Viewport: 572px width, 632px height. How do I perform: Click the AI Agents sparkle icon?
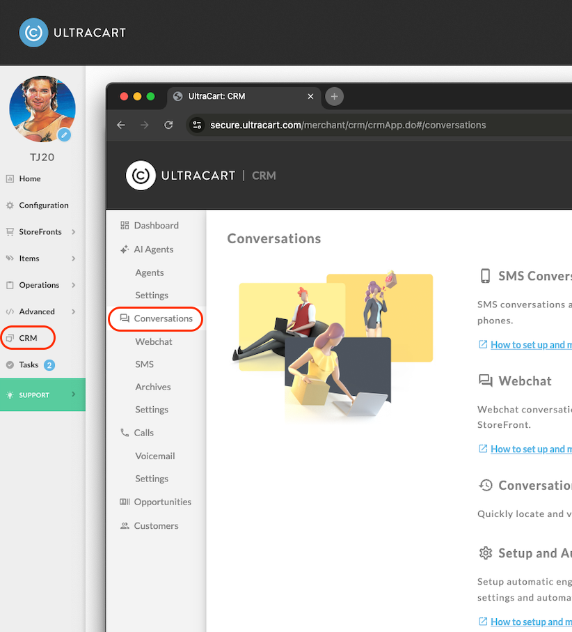tap(125, 249)
